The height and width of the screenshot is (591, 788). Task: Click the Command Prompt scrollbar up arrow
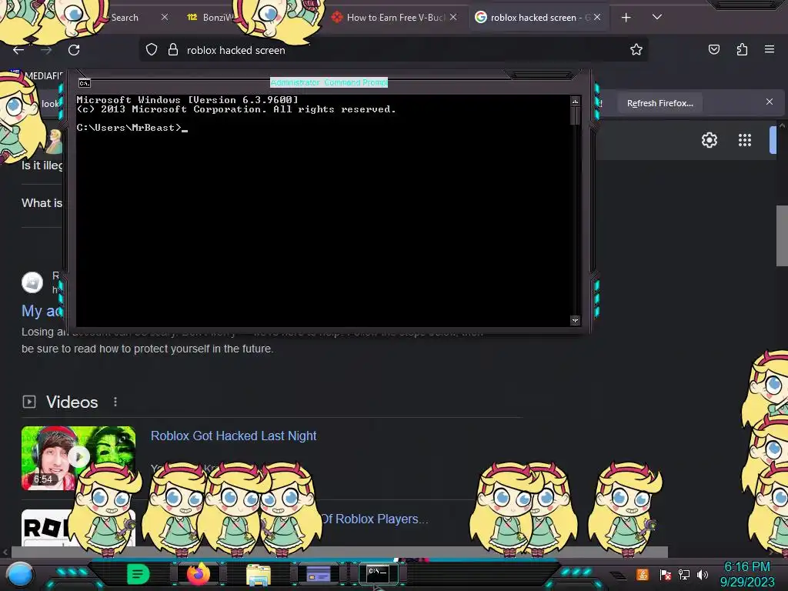coord(576,102)
